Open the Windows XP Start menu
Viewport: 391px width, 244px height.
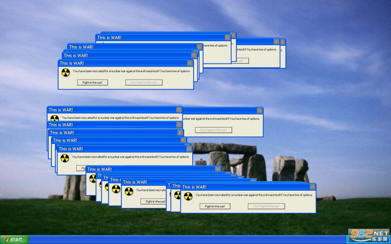pos(14,239)
